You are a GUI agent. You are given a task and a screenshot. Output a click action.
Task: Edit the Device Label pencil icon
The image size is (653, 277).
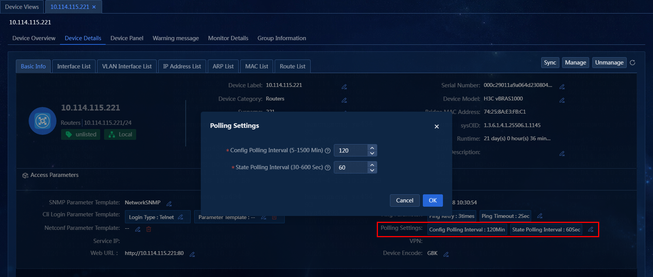(x=344, y=87)
